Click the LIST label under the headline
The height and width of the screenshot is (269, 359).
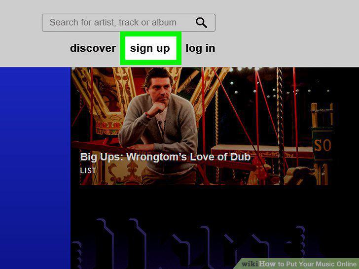tap(88, 170)
